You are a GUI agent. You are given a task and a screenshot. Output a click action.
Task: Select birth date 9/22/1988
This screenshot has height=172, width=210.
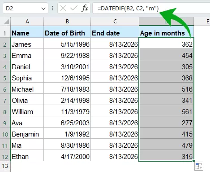pyautogui.click(x=67, y=54)
